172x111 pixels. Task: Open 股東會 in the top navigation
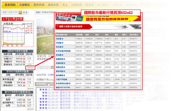coord(90,5)
